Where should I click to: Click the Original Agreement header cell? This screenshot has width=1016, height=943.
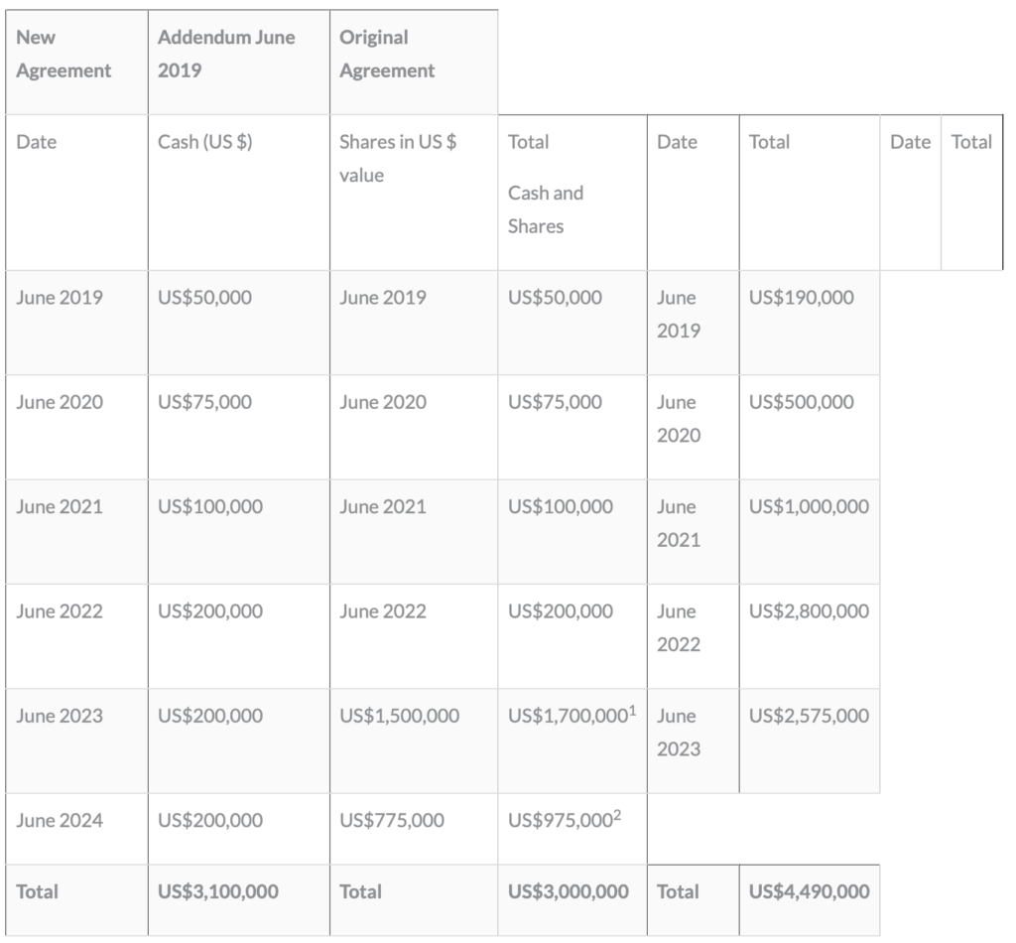point(387,54)
